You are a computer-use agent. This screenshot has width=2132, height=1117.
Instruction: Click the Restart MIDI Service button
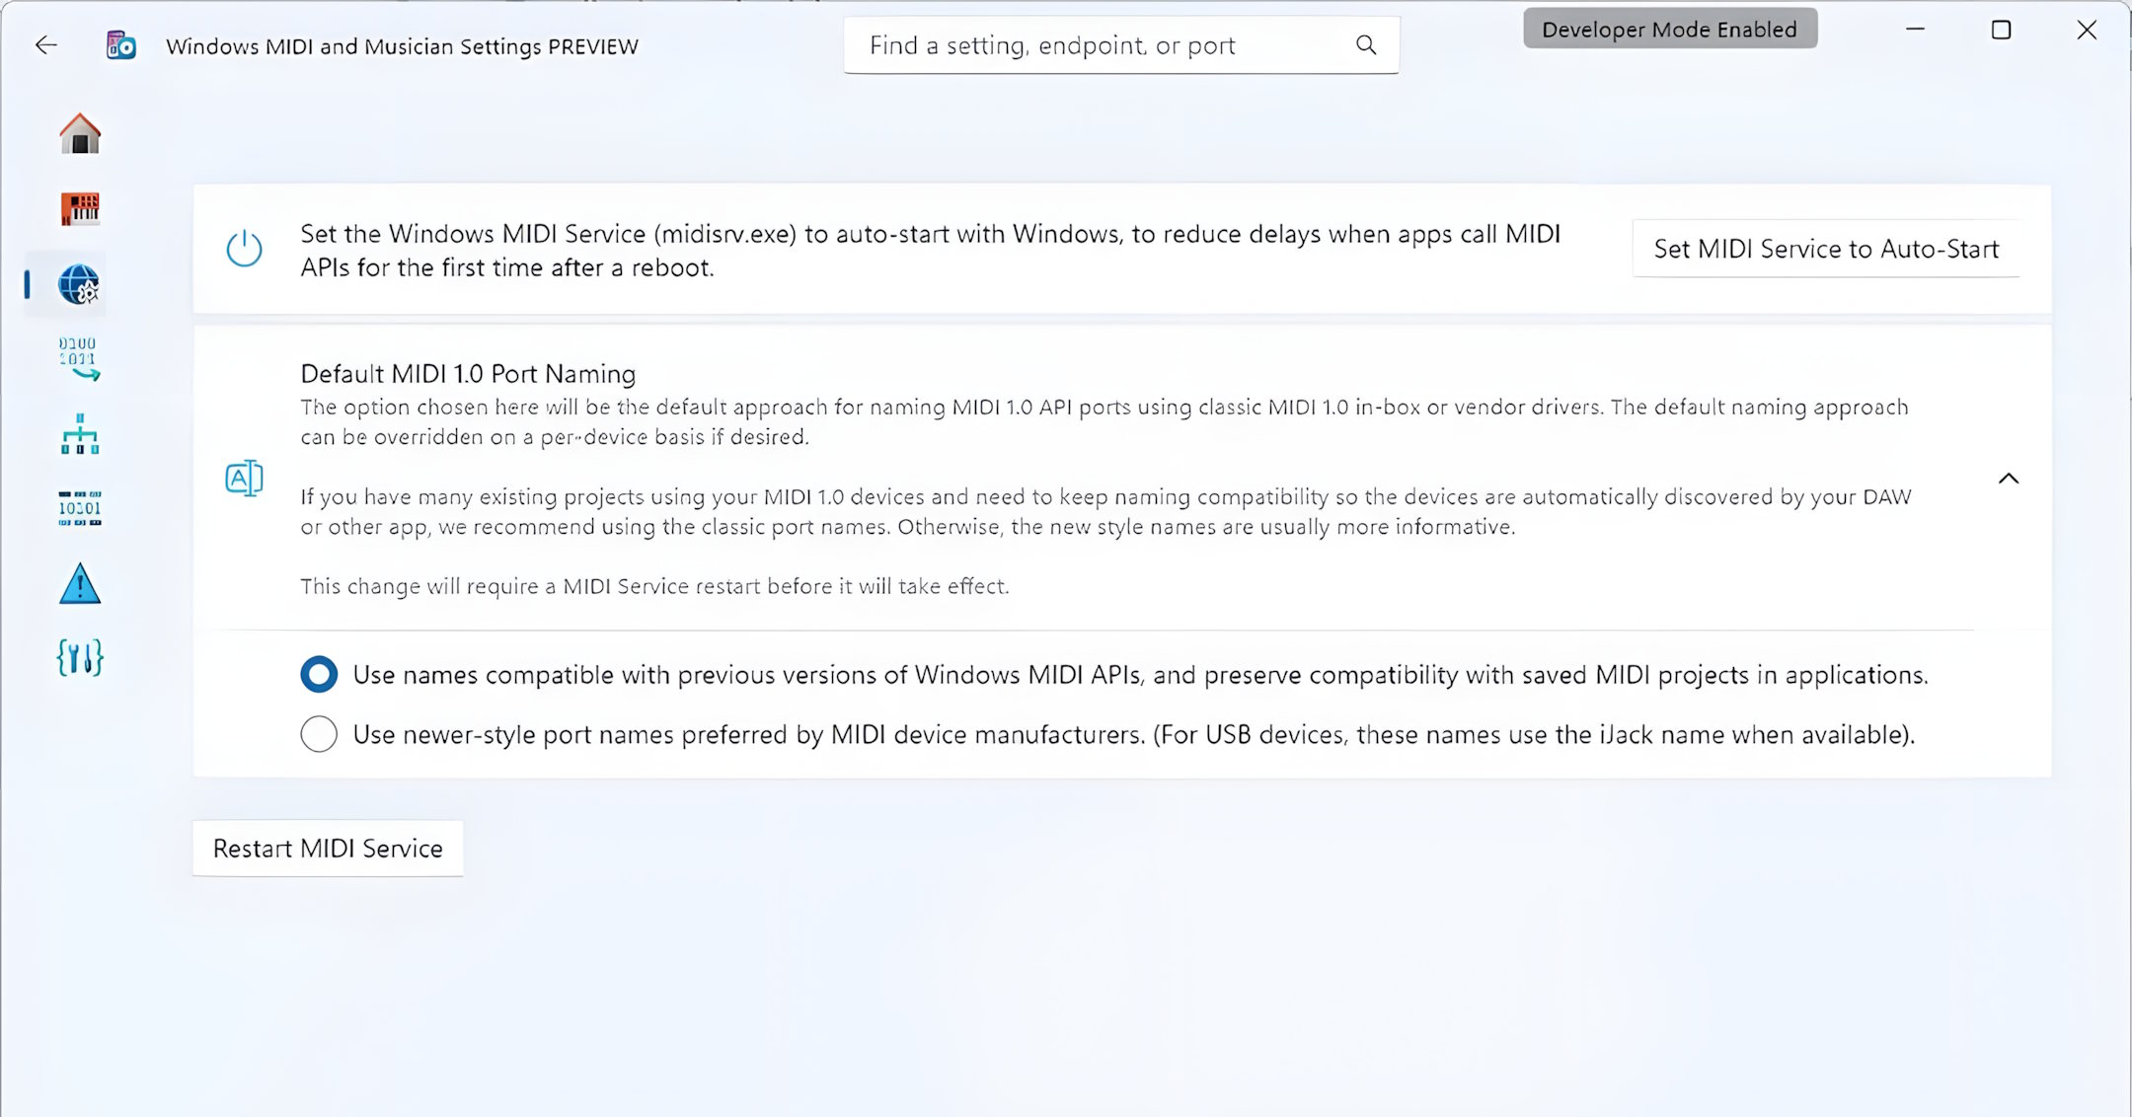coord(328,849)
